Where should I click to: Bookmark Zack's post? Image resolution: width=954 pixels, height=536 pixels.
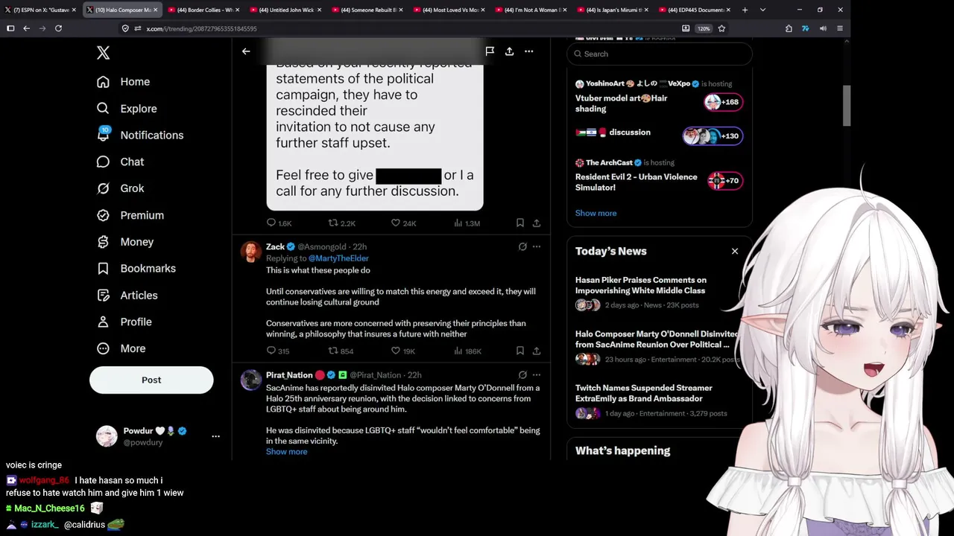pos(520,351)
